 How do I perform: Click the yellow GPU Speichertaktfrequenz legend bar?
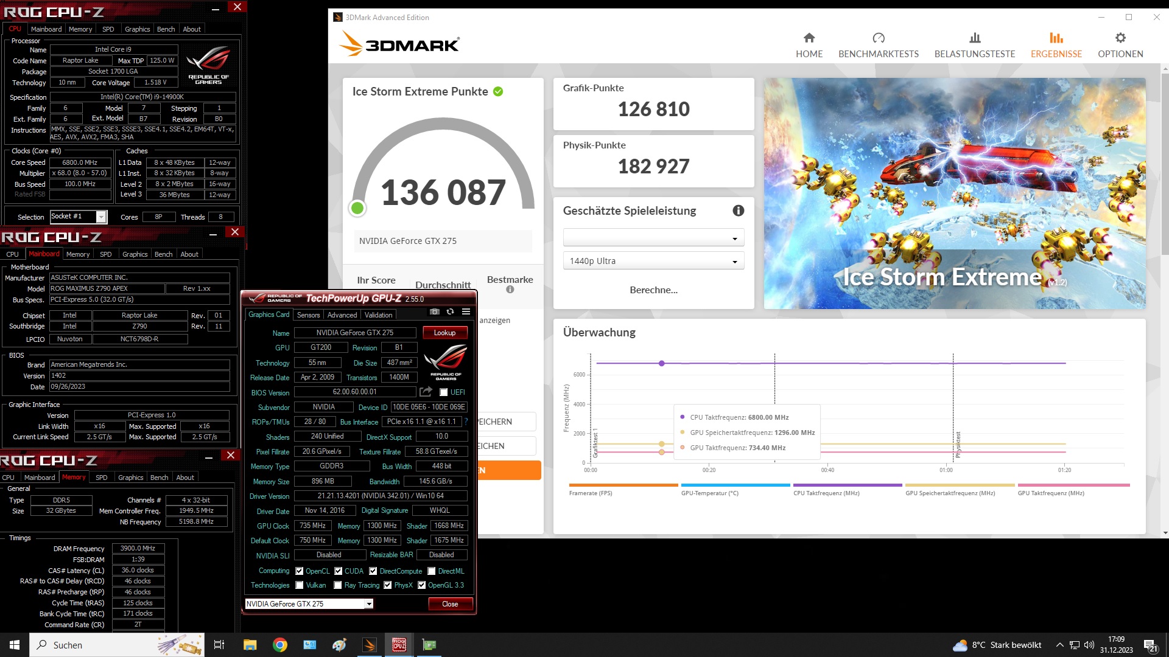pos(960,485)
